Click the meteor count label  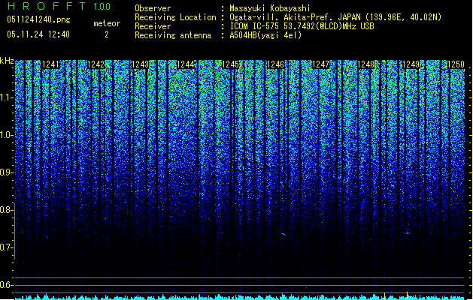click(107, 23)
